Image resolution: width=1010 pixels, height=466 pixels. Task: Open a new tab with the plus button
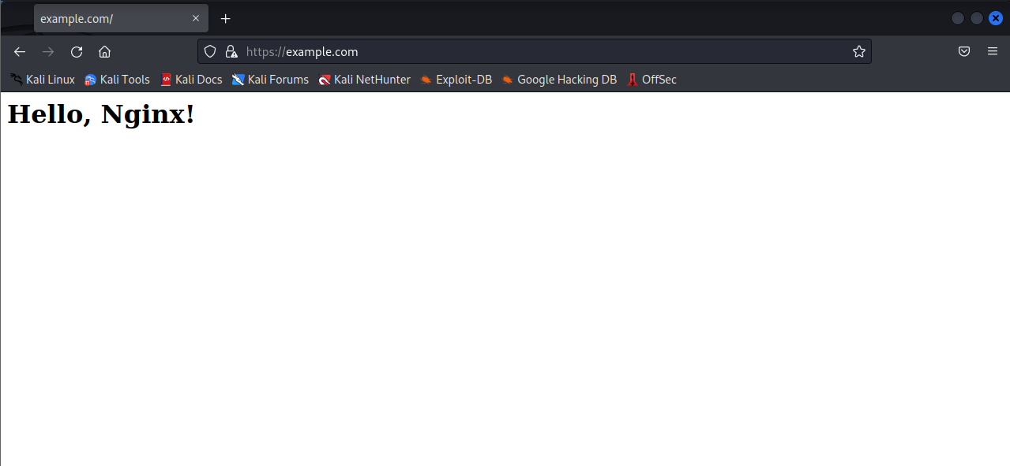pyautogui.click(x=226, y=19)
